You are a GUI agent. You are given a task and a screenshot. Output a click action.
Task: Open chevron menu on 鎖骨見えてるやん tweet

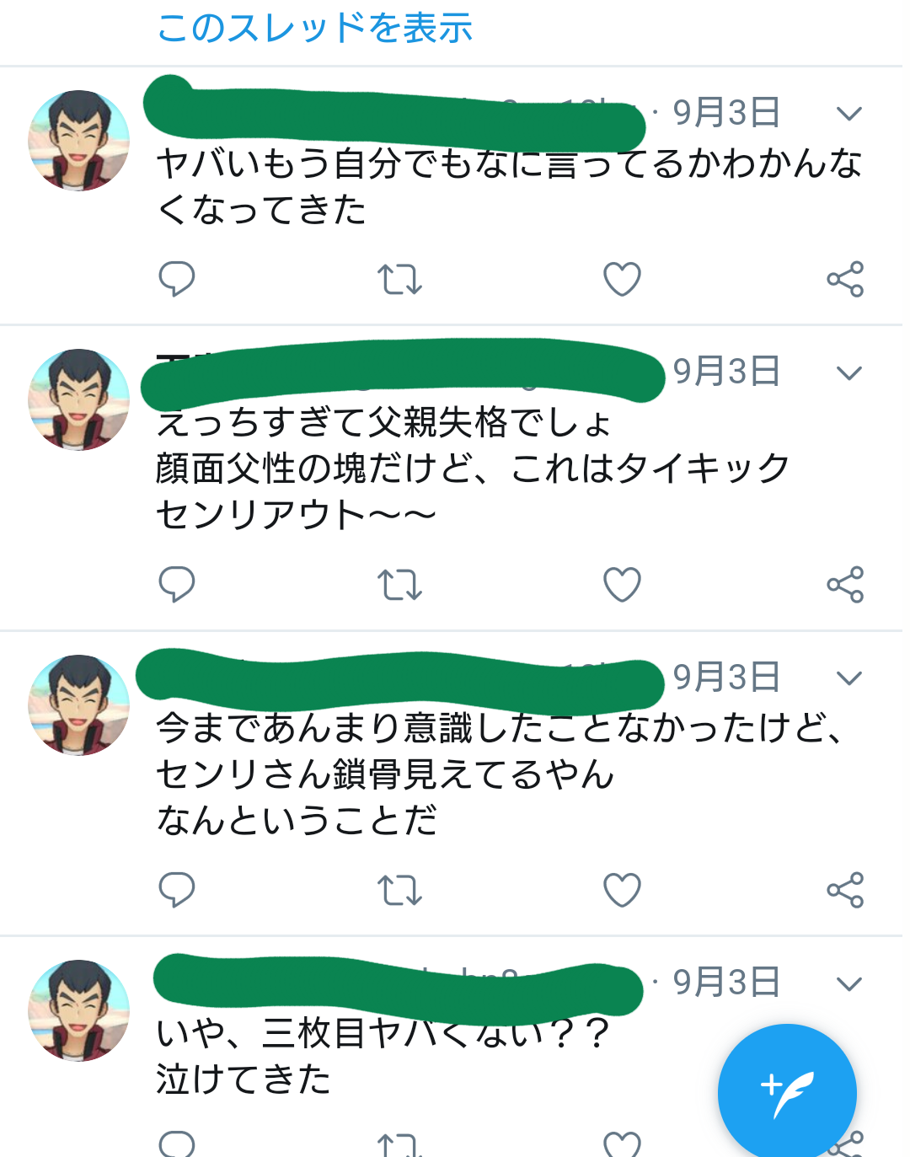[848, 678]
